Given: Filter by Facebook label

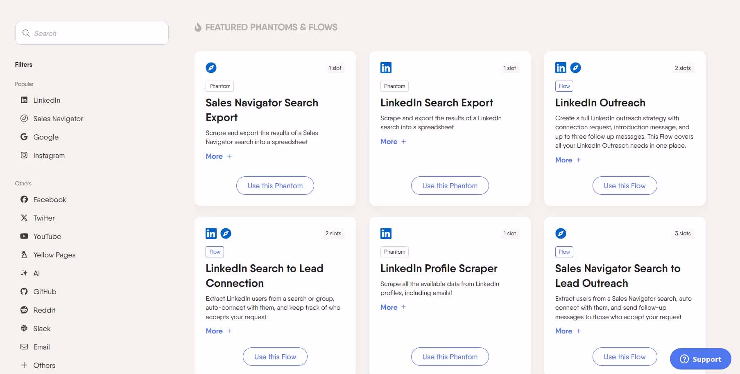Looking at the screenshot, I should point(50,200).
